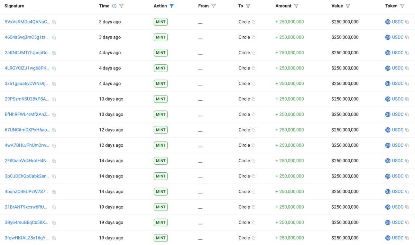Open the From column filter
This screenshot has height=245, width=415.
213,6
